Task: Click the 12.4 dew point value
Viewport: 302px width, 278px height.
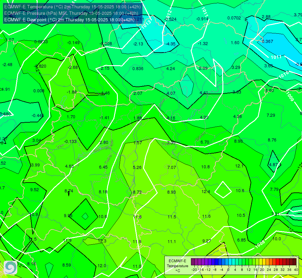Action: (206, 192)
